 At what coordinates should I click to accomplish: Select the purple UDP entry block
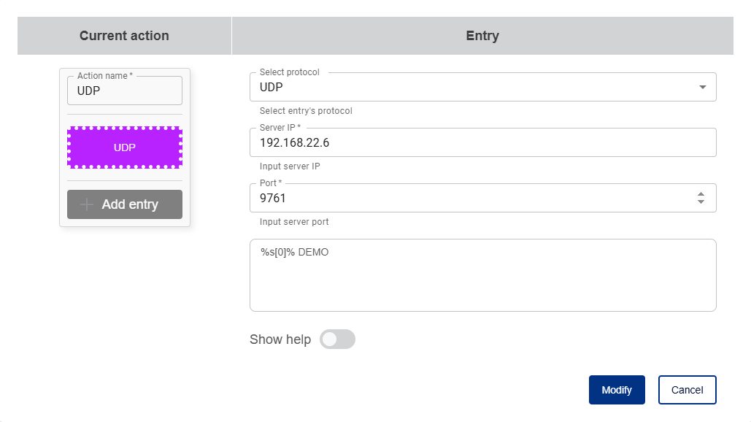coord(125,147)
